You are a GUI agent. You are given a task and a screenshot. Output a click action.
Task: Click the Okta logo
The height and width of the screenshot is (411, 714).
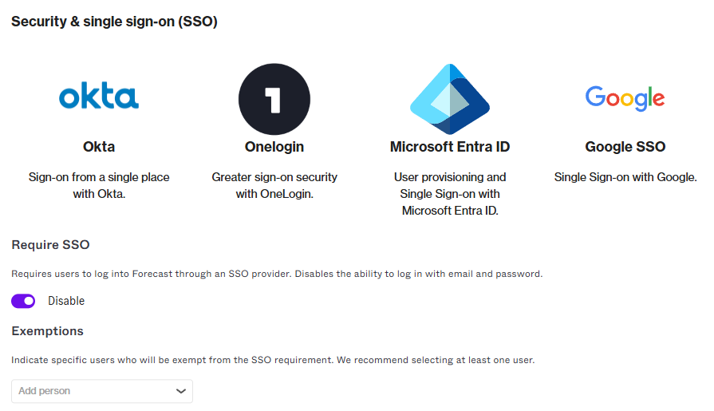[99, 96]
